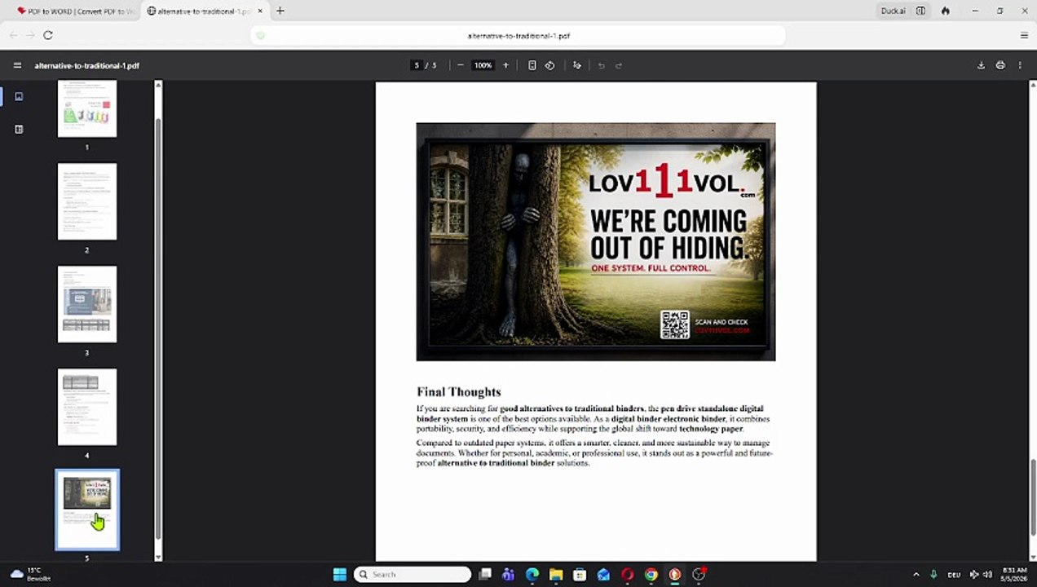Image resolution: width=1037 pixels, height=587 pixels.
Task: Close the alternative-to-traditional-1.pdf tab
Action: [x=260, y=11]
